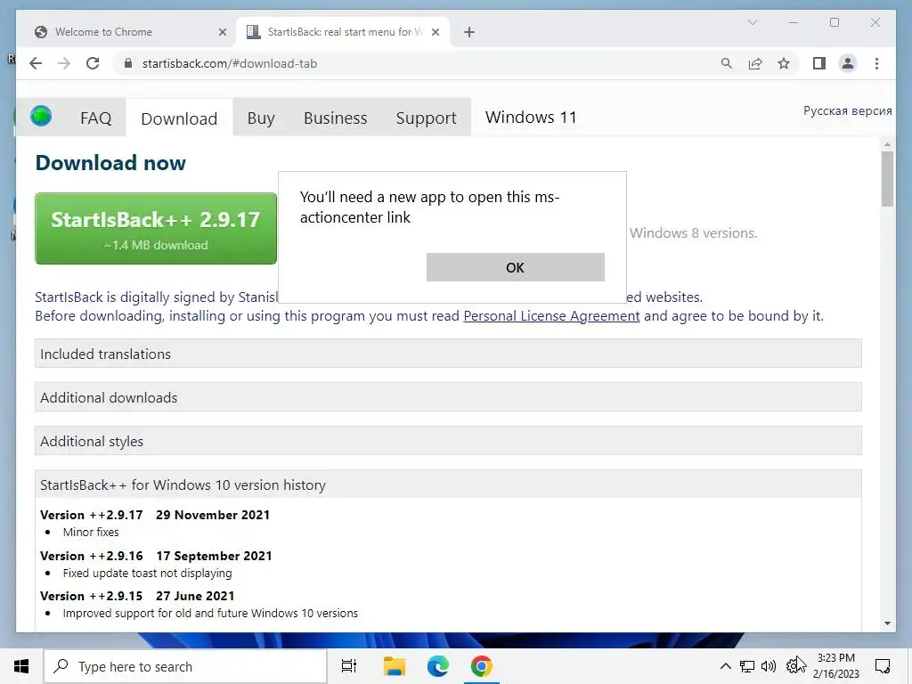
Task: Close the Welcome to Chrome tab
Action: [222, 32]
